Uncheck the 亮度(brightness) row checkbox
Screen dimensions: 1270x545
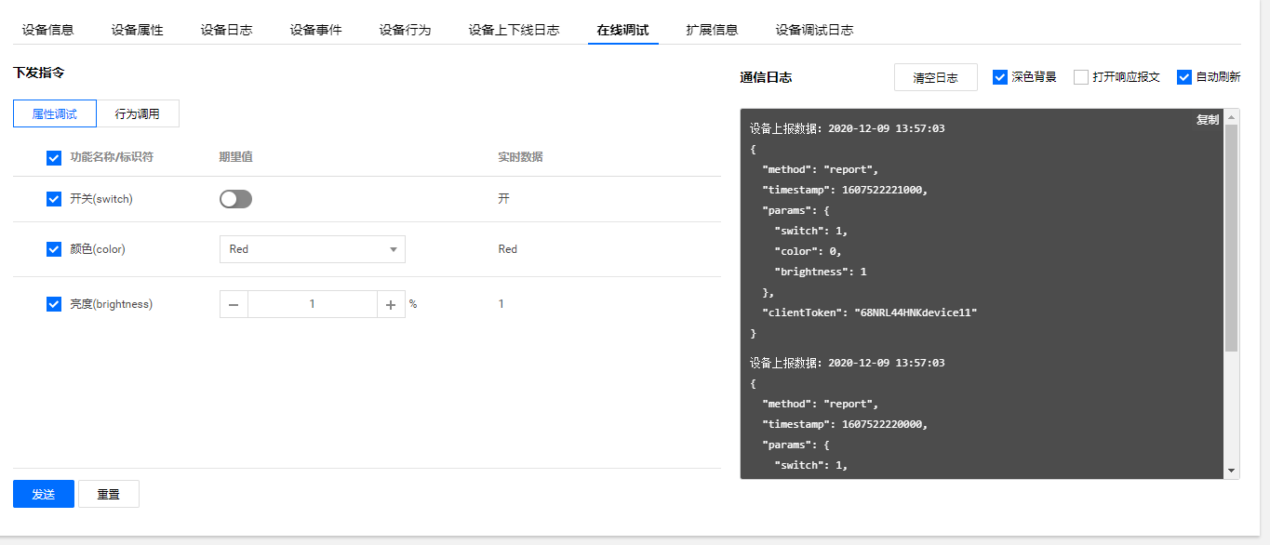coord(54,304)
